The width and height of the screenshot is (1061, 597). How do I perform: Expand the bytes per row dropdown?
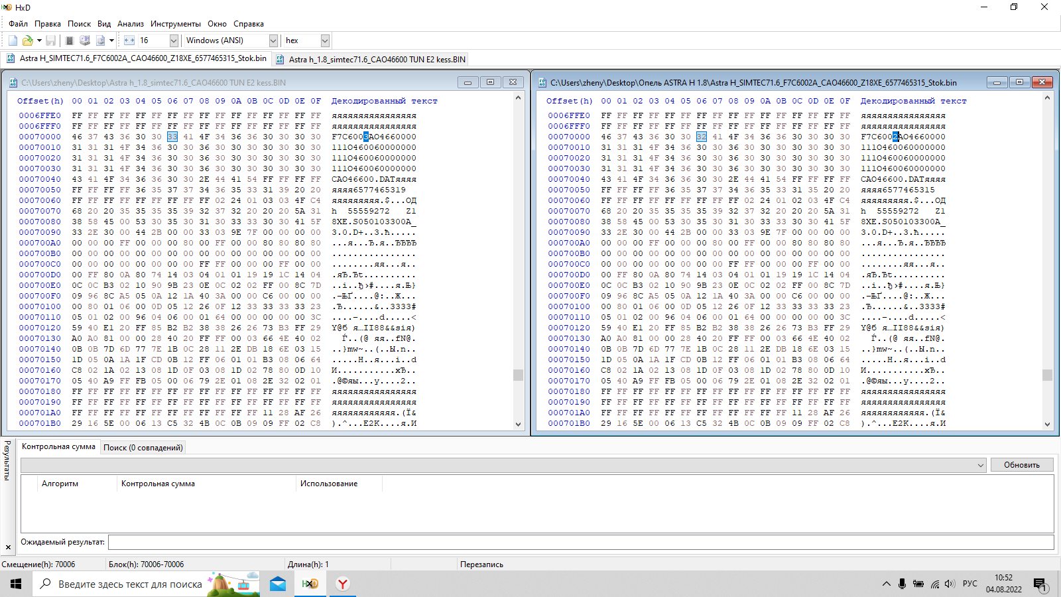(174, 40)
